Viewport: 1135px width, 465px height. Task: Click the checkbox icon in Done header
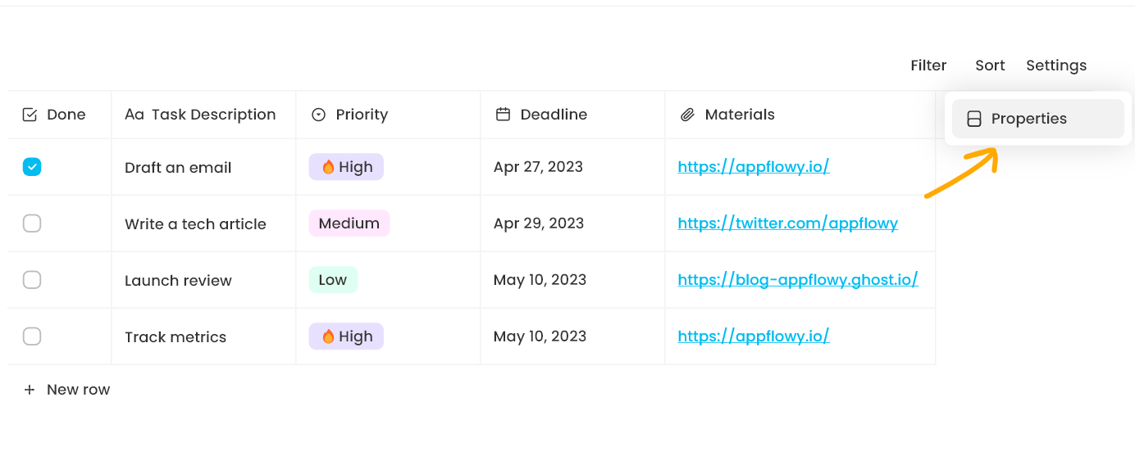pos(30,115)
